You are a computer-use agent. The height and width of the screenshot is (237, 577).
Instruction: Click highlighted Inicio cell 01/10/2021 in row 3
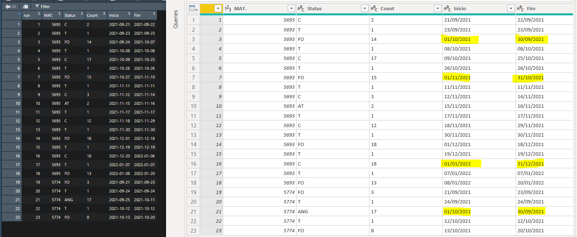(x=479, y=39)
